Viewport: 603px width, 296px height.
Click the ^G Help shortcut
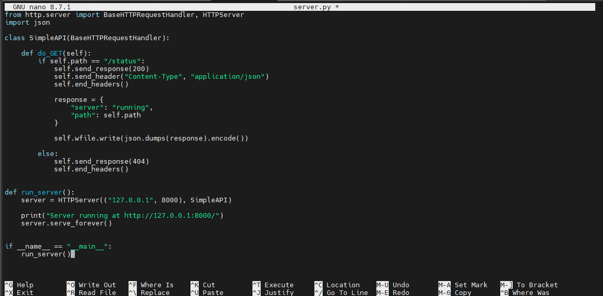[19, 285]
